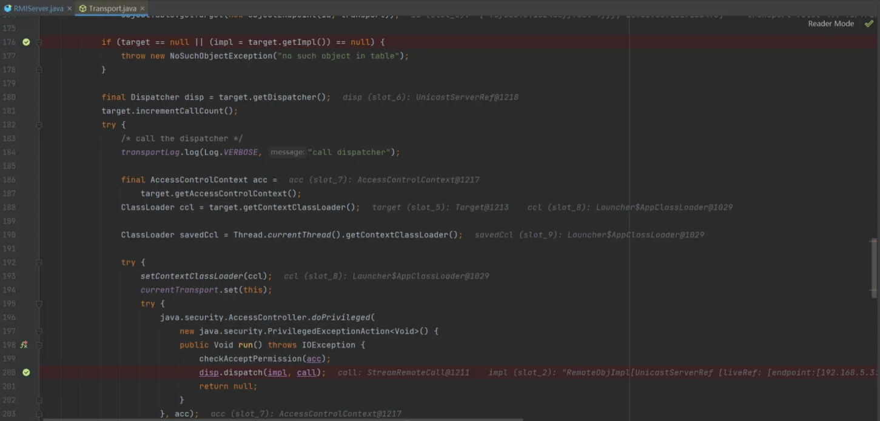This screenshot has height=421, width=880.
Task: Click the inline hint Target@1213
Action: pos(482,207)
